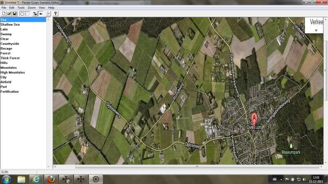The width and height of the screenshot is (328, 184).
Task: Switch to the first iron cross taskbar app
Action: [x=66, y=179]
